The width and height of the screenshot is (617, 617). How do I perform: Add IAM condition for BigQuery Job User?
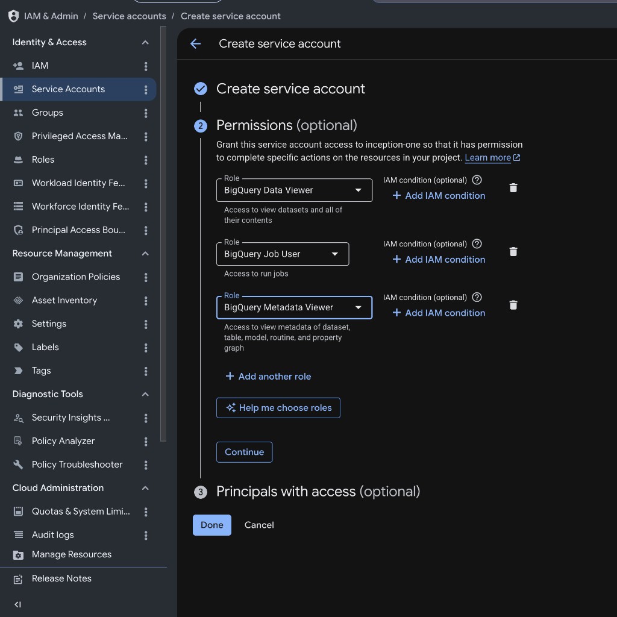click(x=439, y=259)
